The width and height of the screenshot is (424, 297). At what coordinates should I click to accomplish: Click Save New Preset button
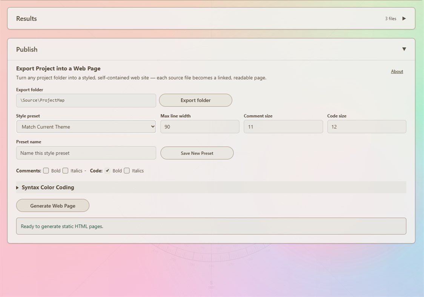(x=197, y=153)
